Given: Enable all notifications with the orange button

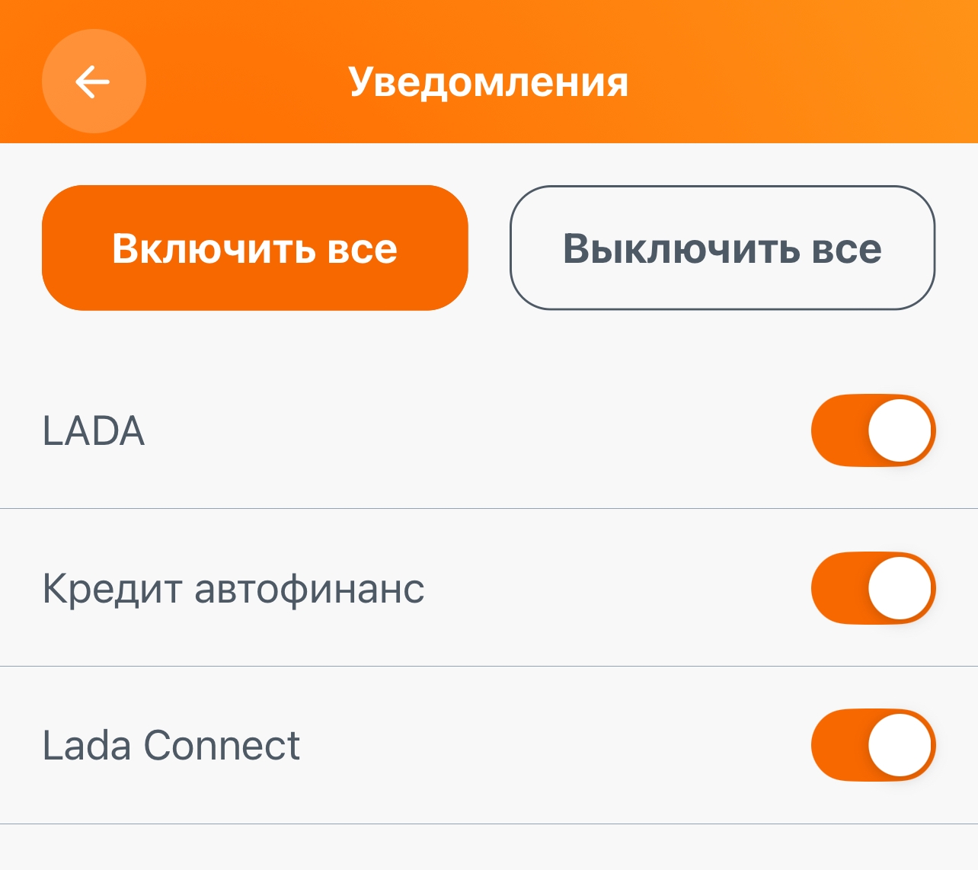Looking at the screenshot, I should [x=254, y=248].
